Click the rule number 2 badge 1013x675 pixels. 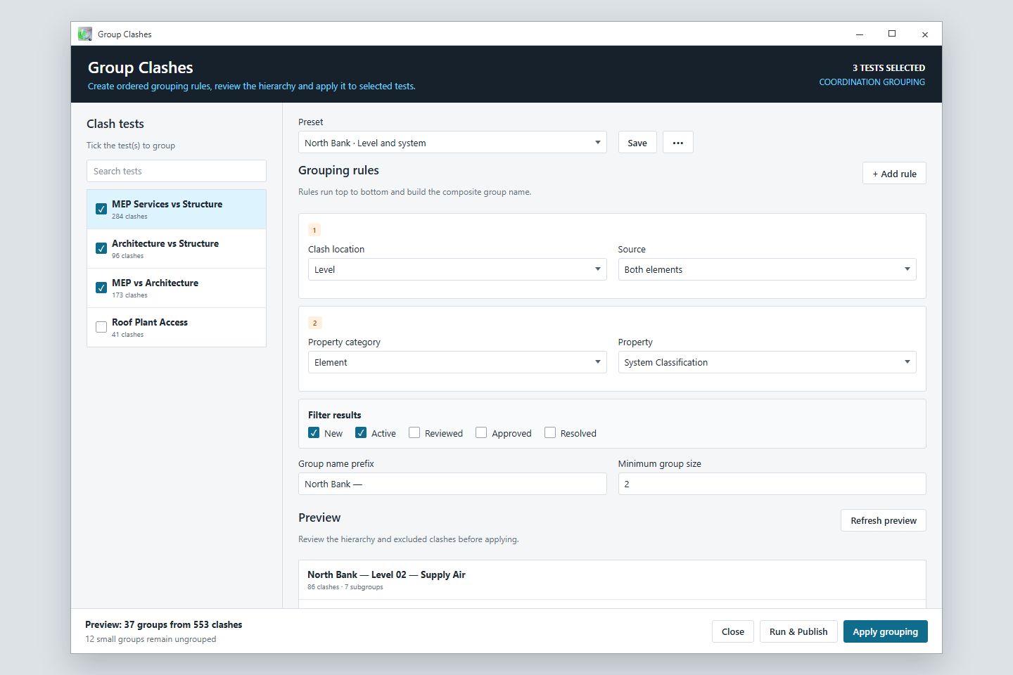[x=314, y=323]
